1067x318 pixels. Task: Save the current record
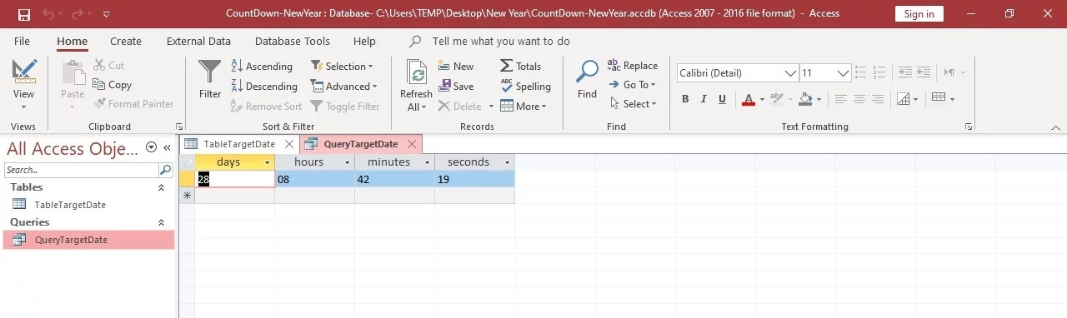pyautogui.click(x=456, y=87)
